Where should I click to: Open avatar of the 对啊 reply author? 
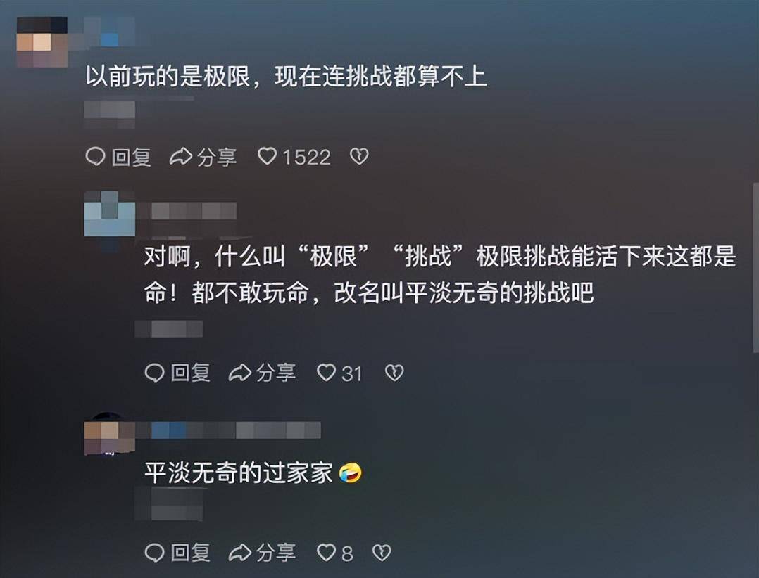pyautogui.click(x=110, y=214)
